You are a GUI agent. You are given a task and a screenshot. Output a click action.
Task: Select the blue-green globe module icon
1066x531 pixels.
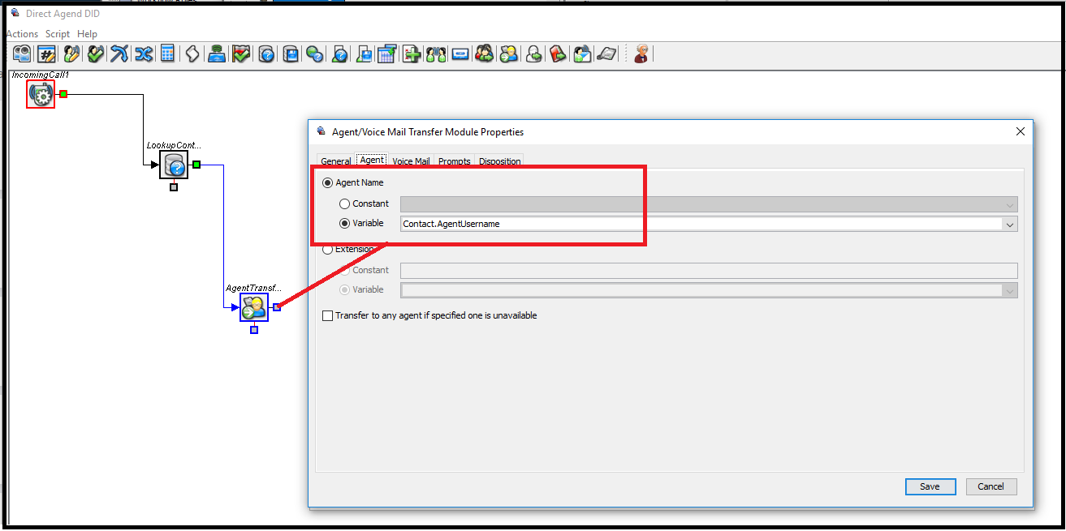315,54
